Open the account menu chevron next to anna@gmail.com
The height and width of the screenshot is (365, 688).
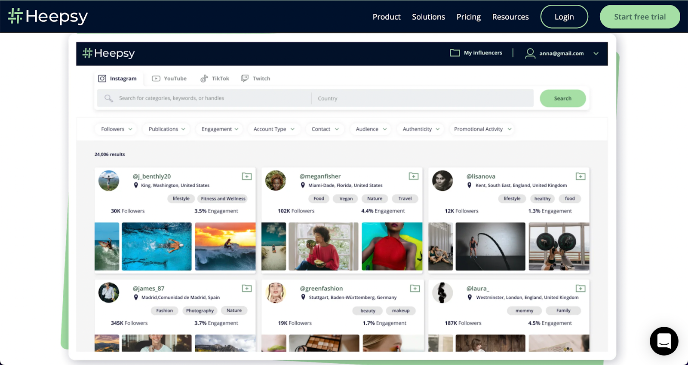pos(596,54)
